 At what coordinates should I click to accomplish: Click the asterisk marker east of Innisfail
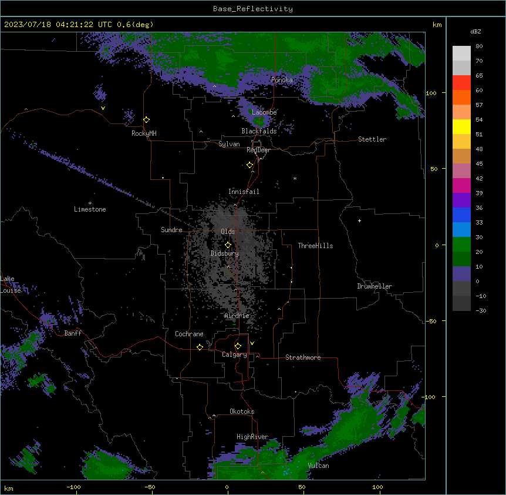click(295, 178)
